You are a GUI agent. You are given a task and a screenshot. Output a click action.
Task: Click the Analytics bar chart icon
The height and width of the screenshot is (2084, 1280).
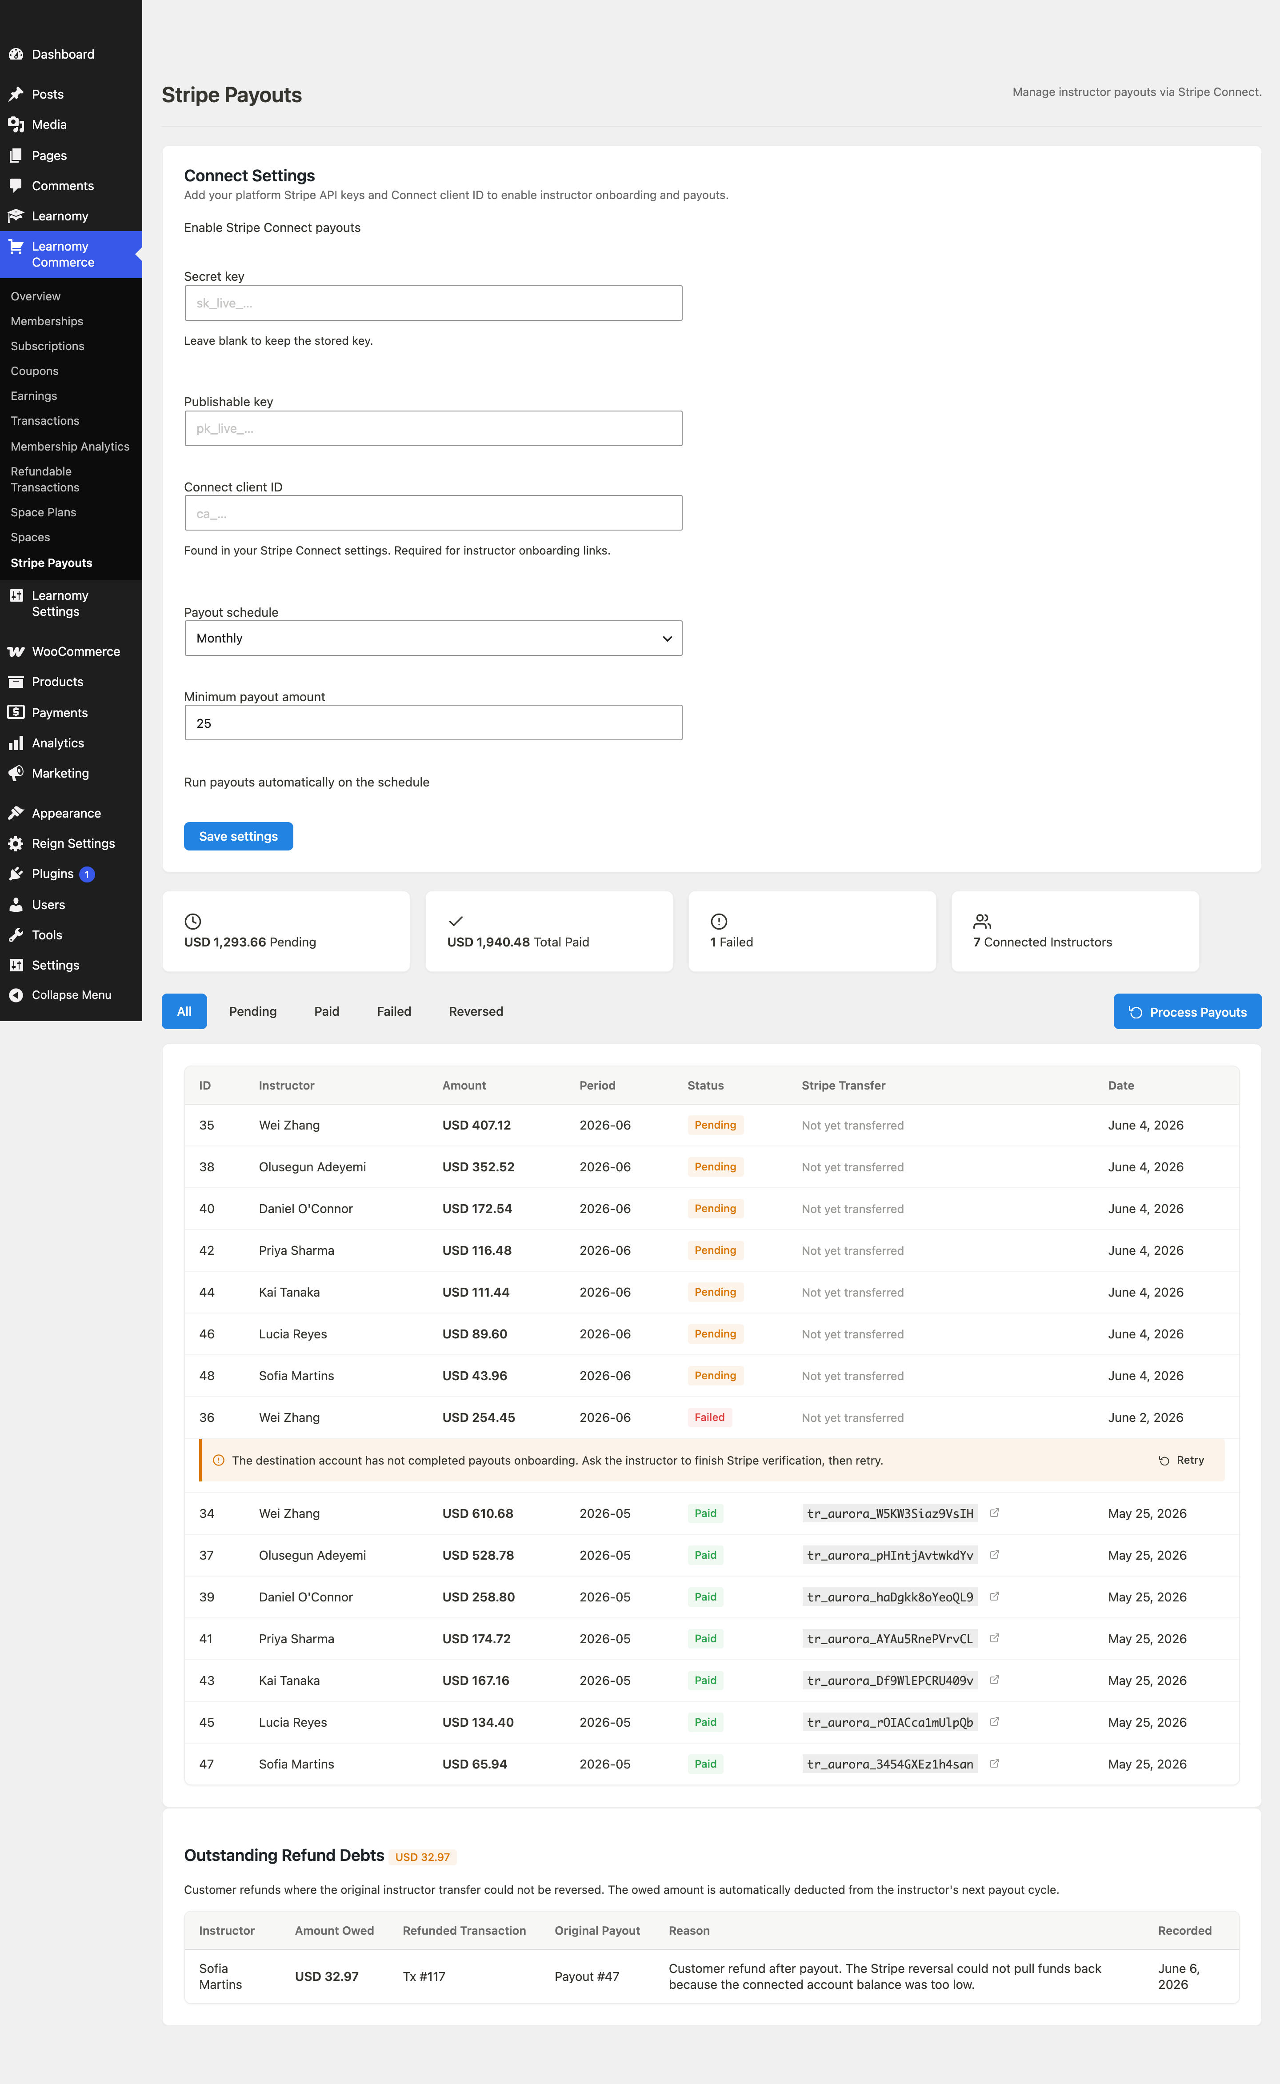(15, 743)
